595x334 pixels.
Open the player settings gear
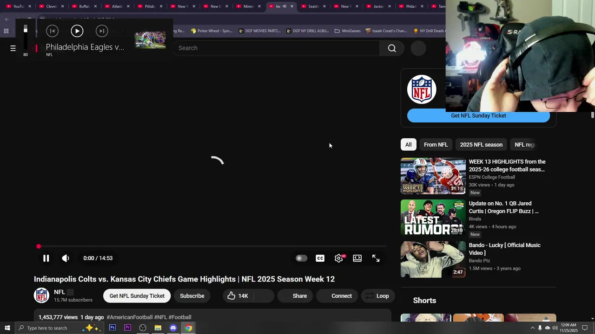(339, 258)
